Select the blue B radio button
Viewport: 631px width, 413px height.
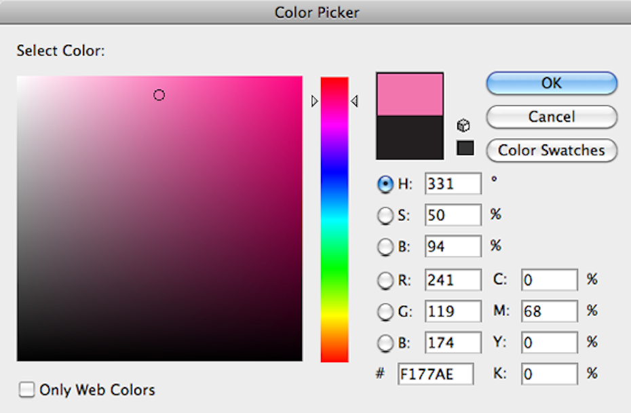point(385,343)
